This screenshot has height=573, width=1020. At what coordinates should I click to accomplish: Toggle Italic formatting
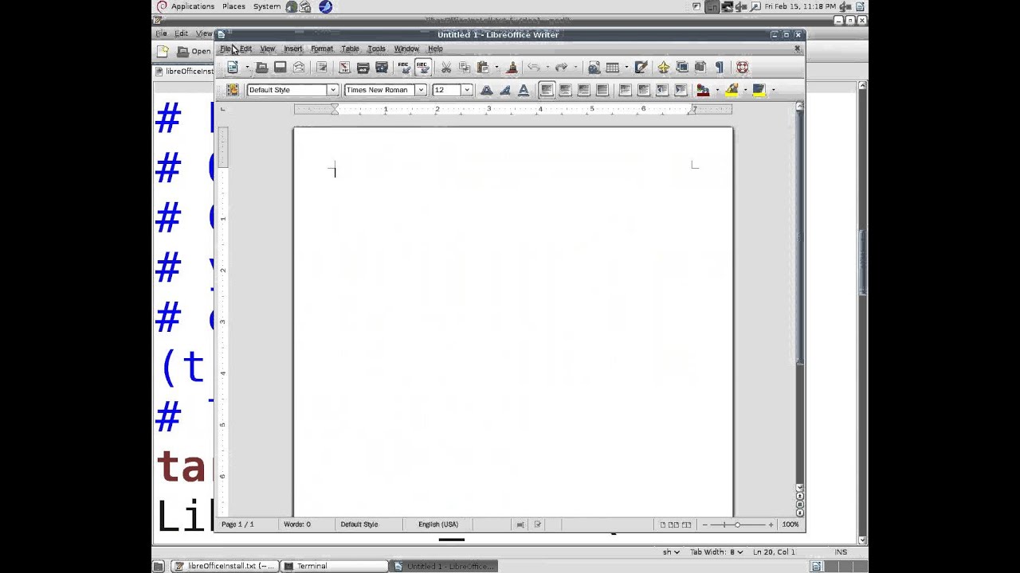(x=504, y=90)
